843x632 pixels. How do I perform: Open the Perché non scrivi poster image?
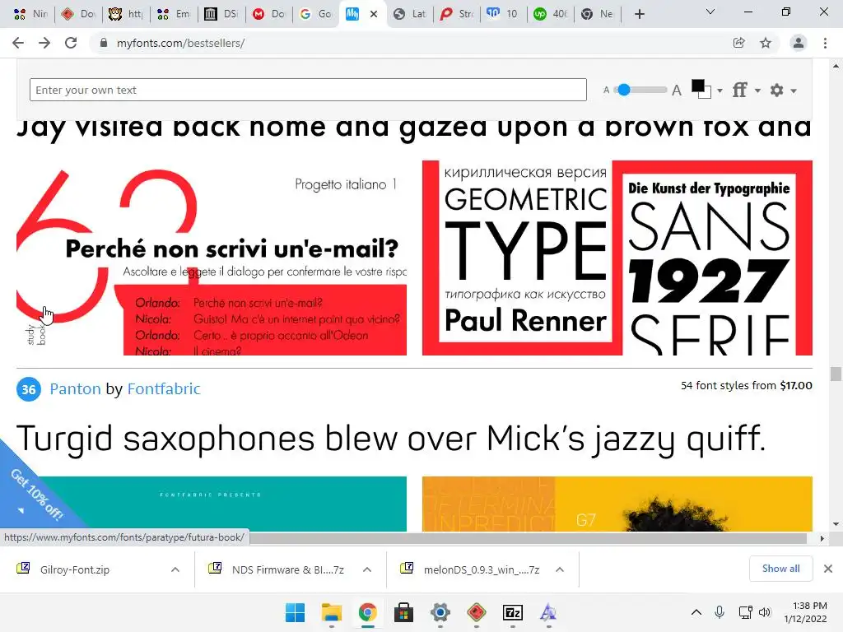[x=212, y=258]
